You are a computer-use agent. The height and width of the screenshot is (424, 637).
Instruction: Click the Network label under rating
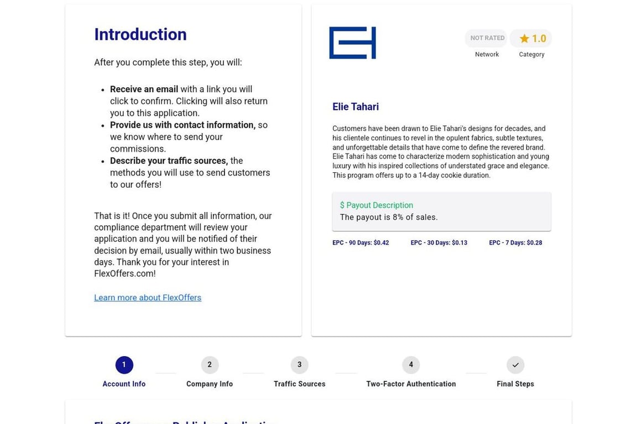(487, 54)
